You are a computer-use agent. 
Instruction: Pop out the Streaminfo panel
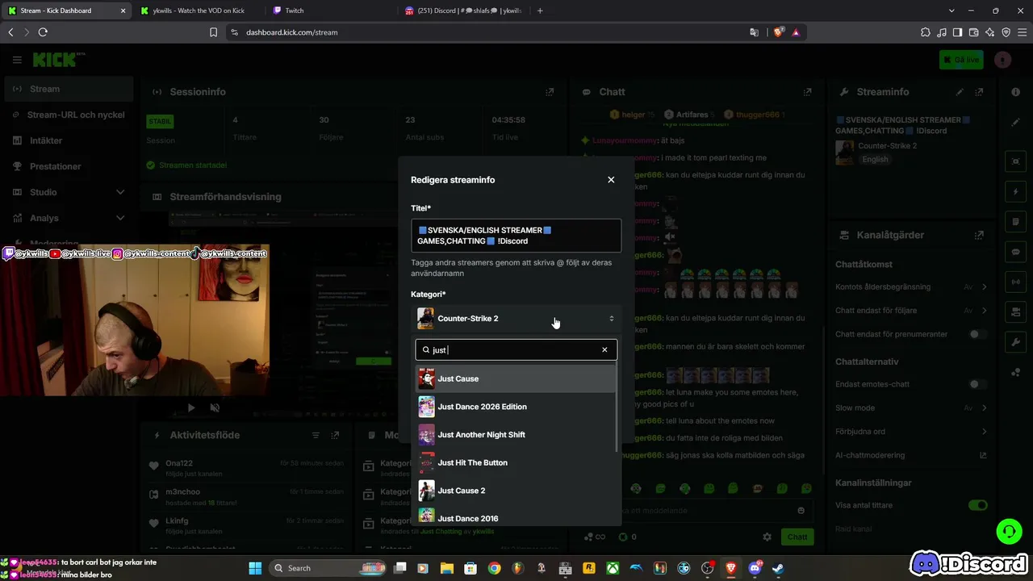coord(979,92)
